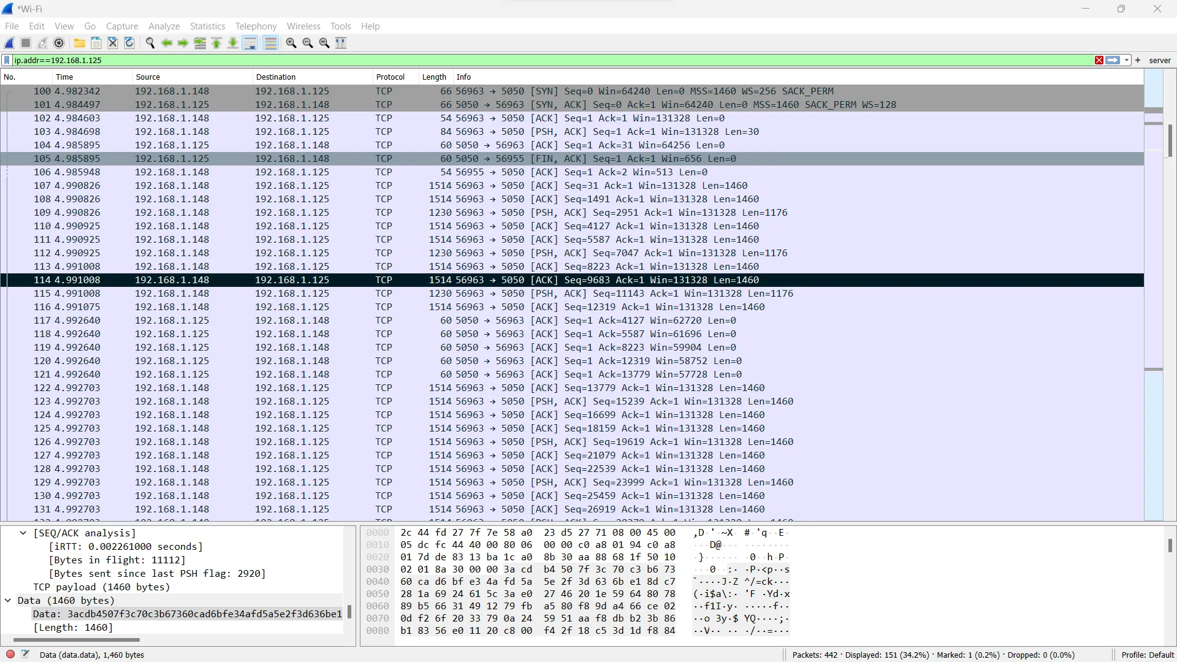The width and height of the screenshot is (1177, 662).
Task: Open the Analyze menu
Action: [x=164, y=26]
